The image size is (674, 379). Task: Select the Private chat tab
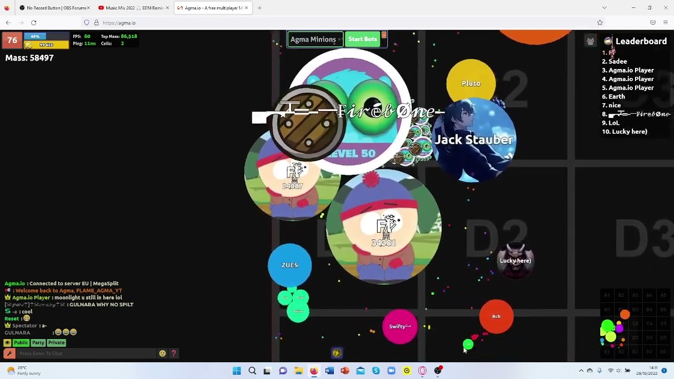click(56, 343)
